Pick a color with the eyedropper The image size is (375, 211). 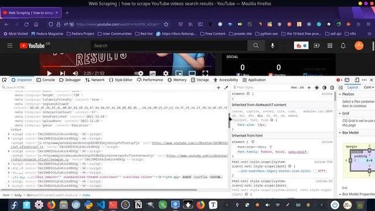click(x=226, y=87)
